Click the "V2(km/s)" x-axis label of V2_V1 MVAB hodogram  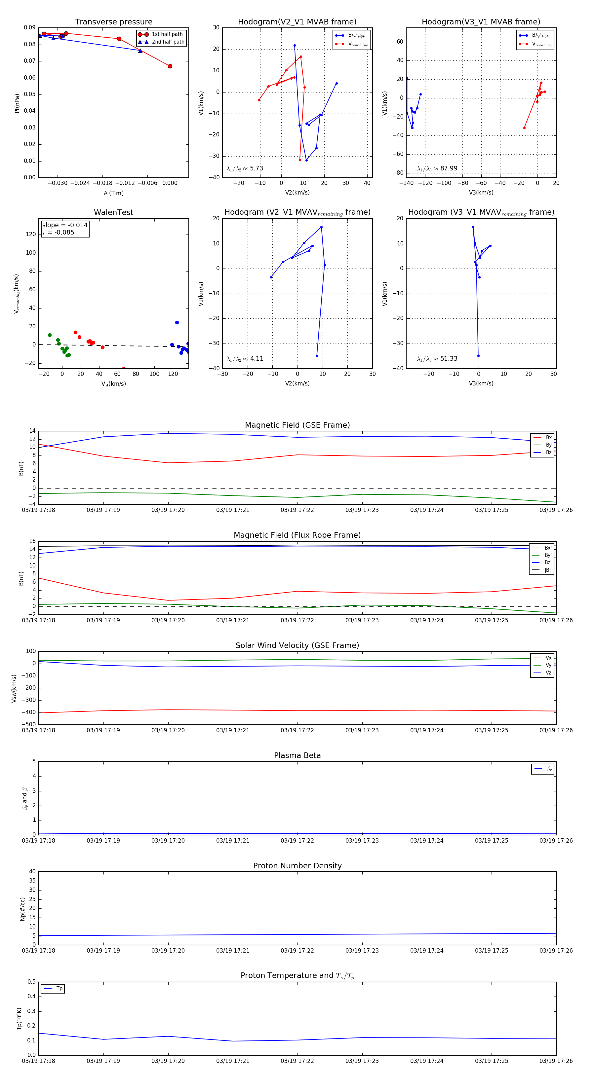(x=297, y=193)
